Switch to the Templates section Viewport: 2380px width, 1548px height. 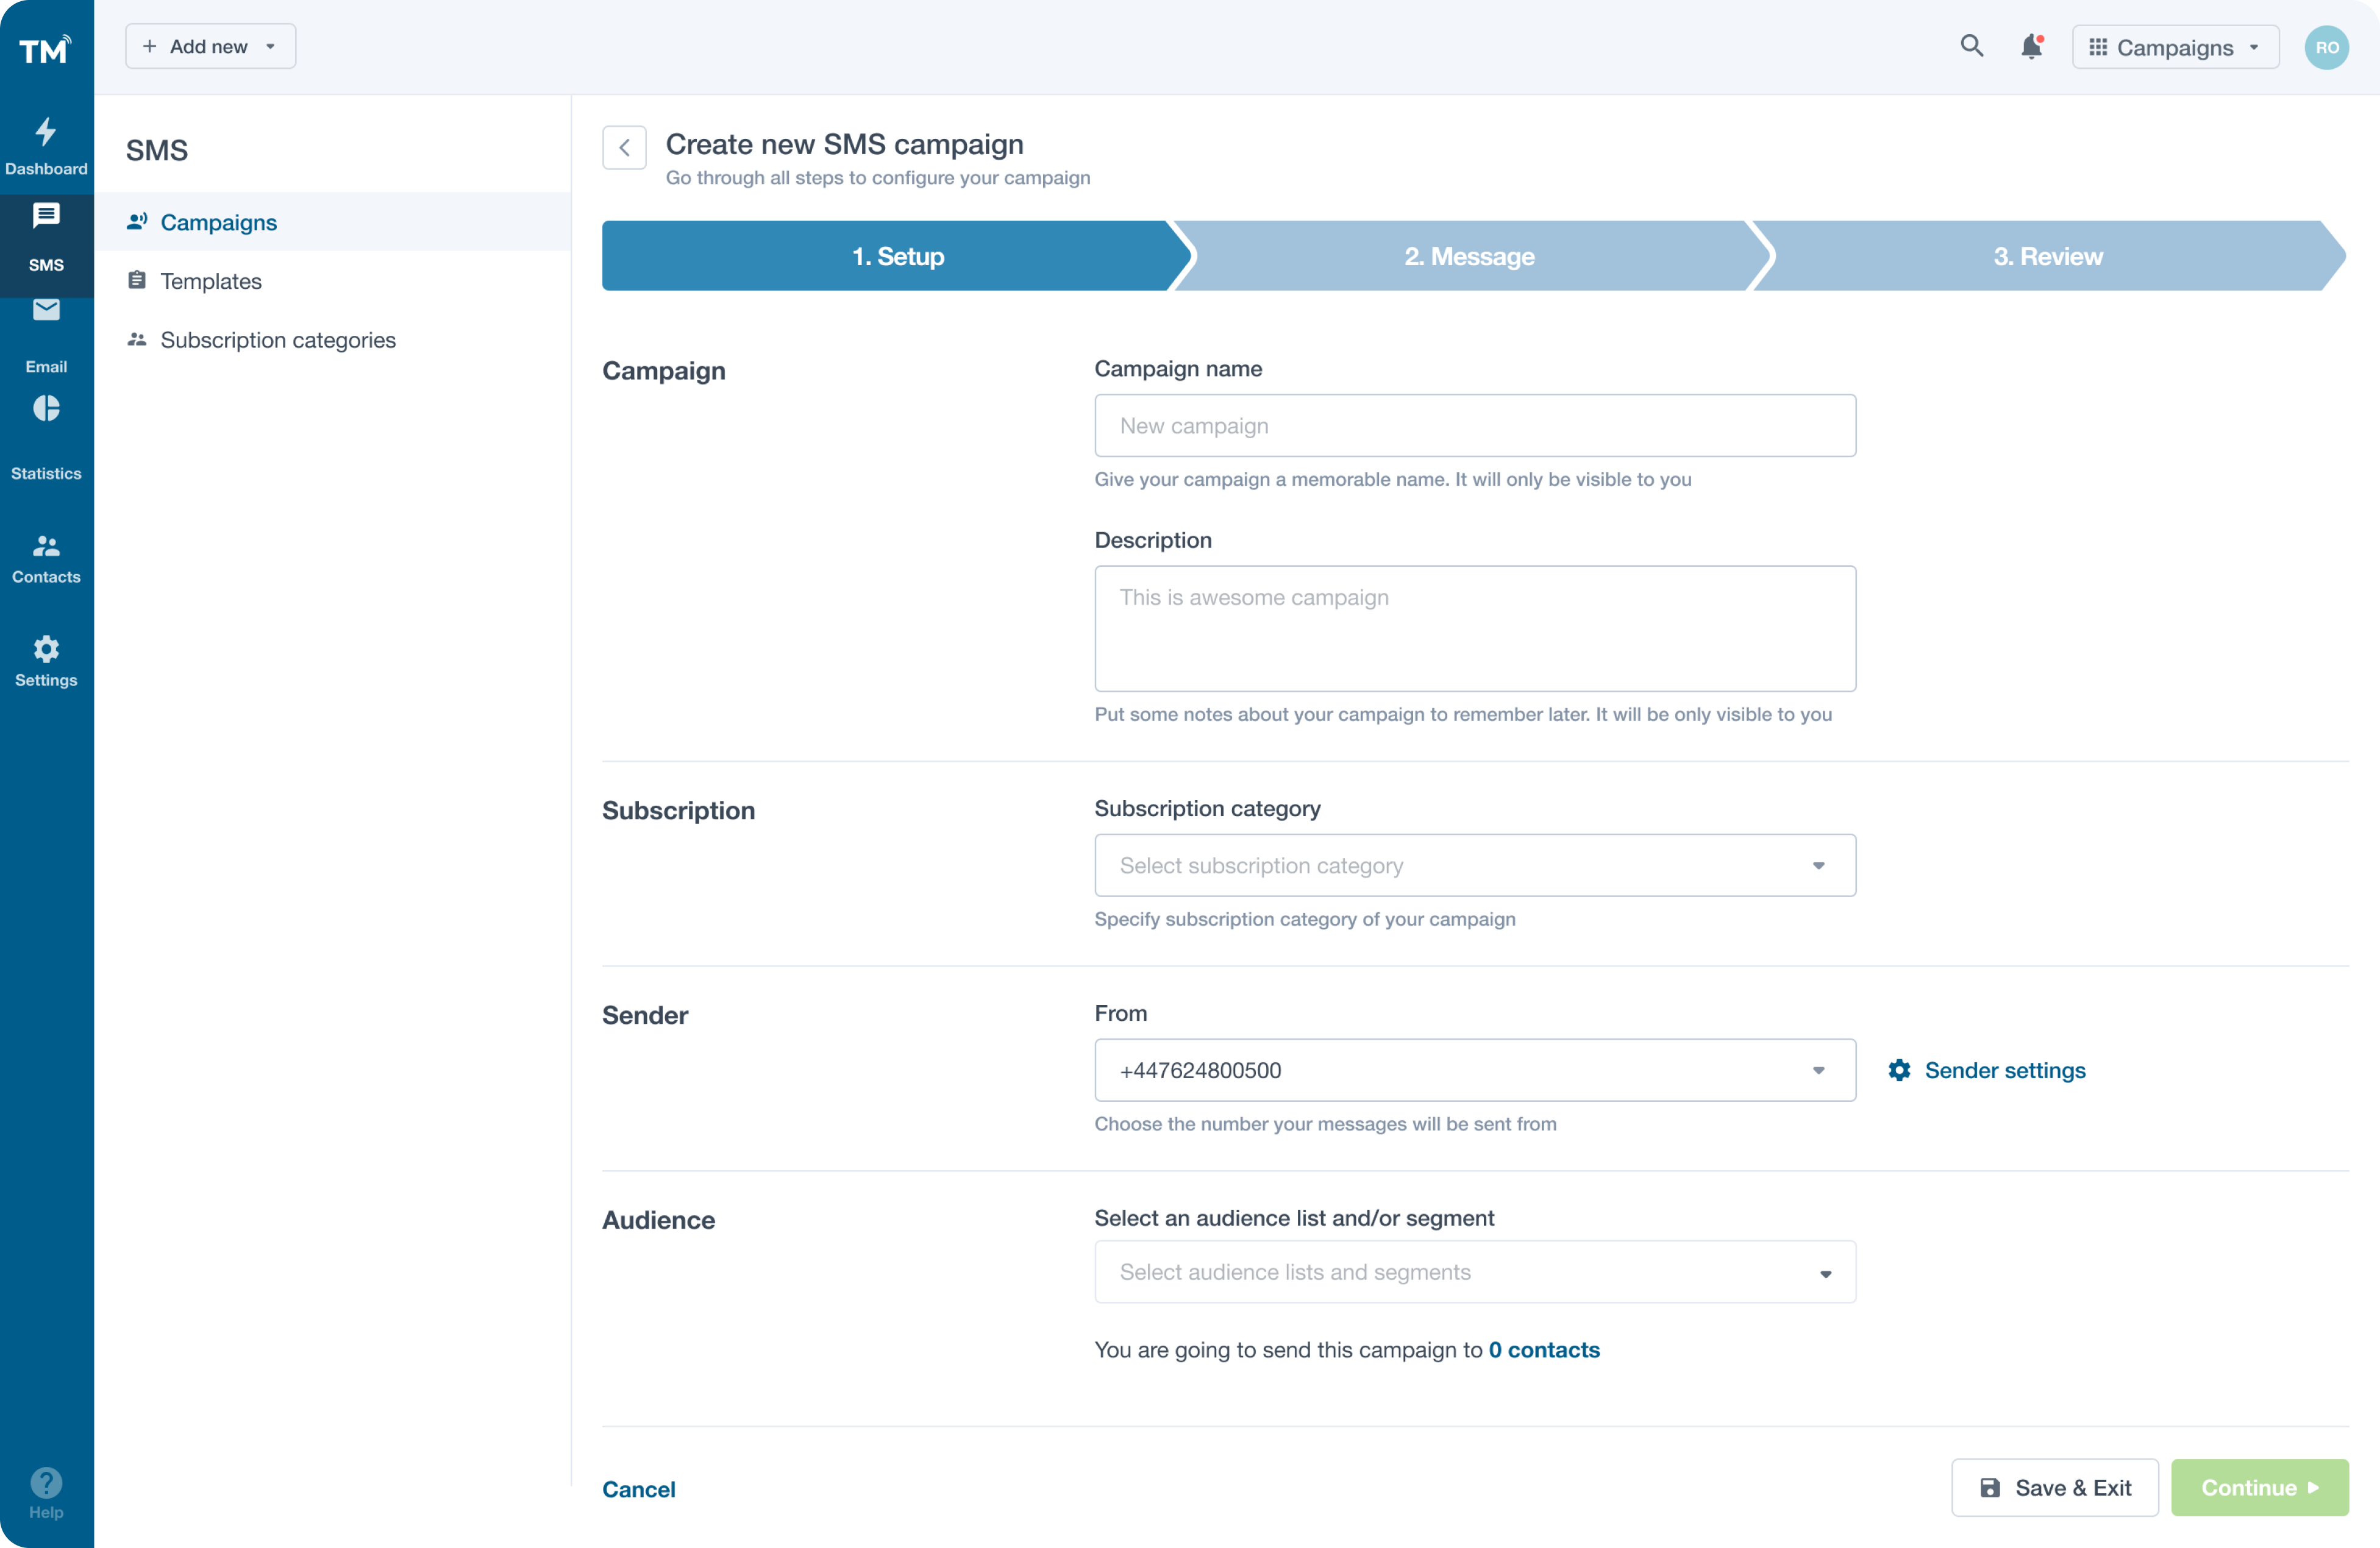211,281
